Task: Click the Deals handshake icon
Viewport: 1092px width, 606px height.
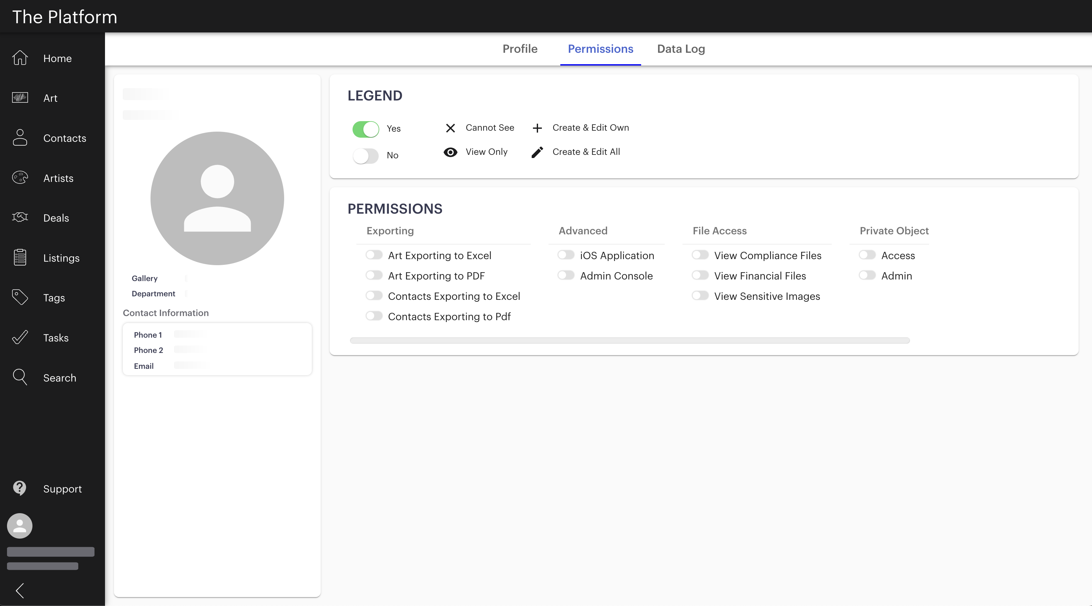Action: pyautogui.click(x=20, y=218)
